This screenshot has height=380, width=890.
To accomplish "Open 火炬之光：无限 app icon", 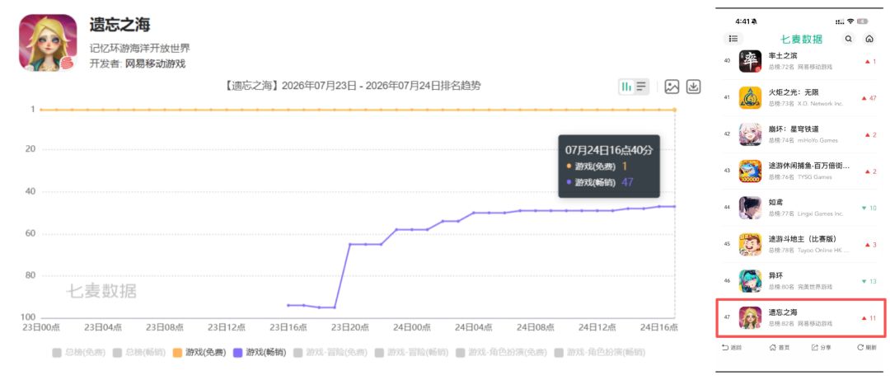I will [751, 98].
